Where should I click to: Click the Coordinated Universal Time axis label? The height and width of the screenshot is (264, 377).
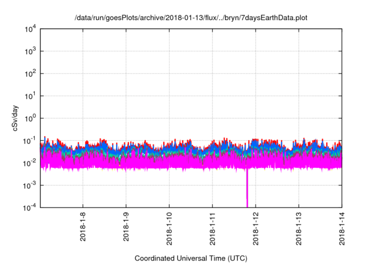(191, 258)
